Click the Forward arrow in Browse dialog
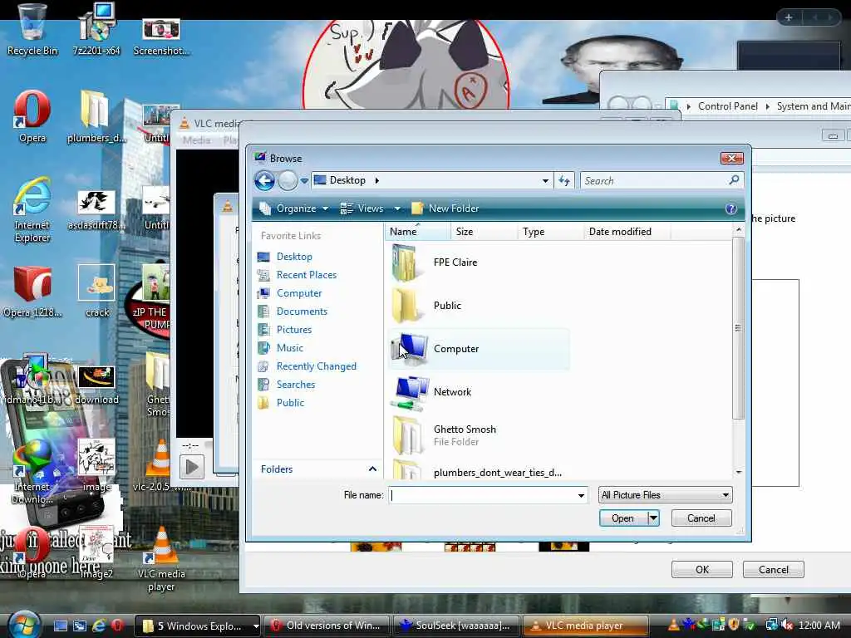Viewport: 851px width, 638px height. 288,180
